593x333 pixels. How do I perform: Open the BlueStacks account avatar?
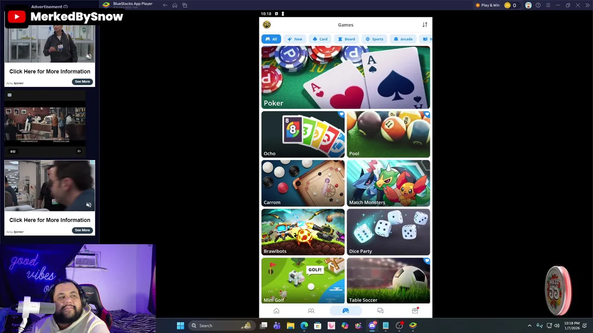(x=528, y=5)
